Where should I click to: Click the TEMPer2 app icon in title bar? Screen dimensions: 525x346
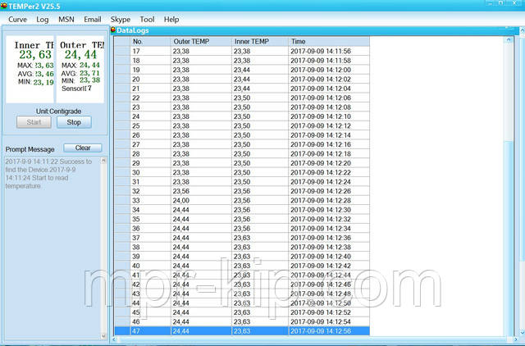point(5,5)
